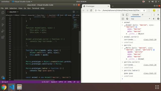Change file encoding UTF-8
The height and width of the screenshot is (91, 161).
coord(61,82)
